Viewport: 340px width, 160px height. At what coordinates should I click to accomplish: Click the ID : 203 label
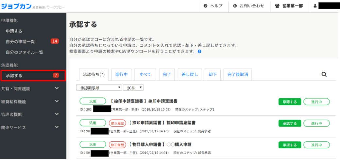tap(85, 109)
